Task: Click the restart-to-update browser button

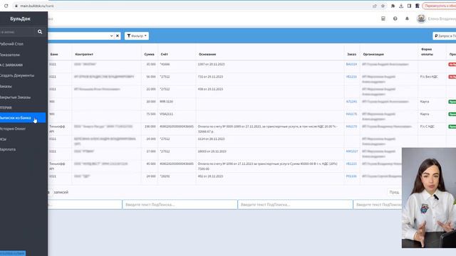Action: 439,6
